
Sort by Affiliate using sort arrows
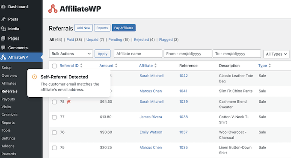155,66
